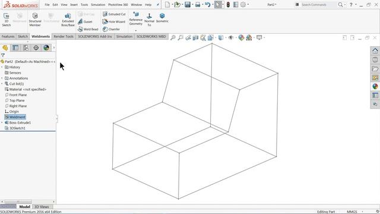Screen dimensions: 380x214
Task: Open the Structural Member tool
Action: [x=35, y=20]
